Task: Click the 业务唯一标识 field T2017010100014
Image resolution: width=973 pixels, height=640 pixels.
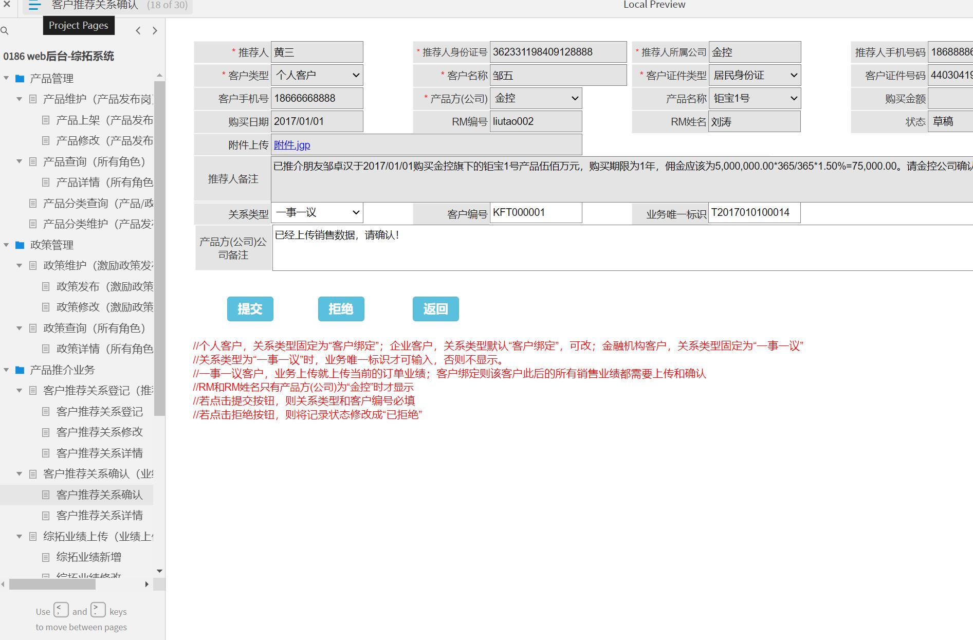Action: [x=755, y=212]
